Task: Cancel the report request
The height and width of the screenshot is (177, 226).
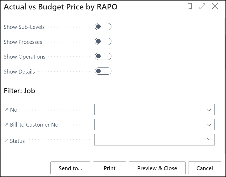Action: 205,168
